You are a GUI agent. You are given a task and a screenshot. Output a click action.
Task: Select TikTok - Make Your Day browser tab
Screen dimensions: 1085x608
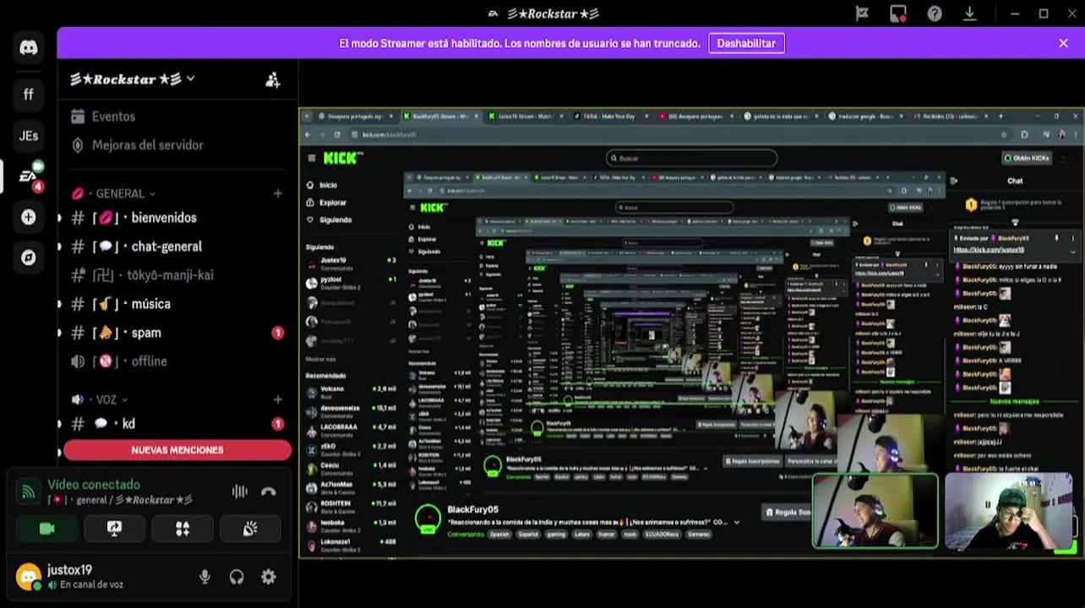pyautogui.click(x=608, y=116)
